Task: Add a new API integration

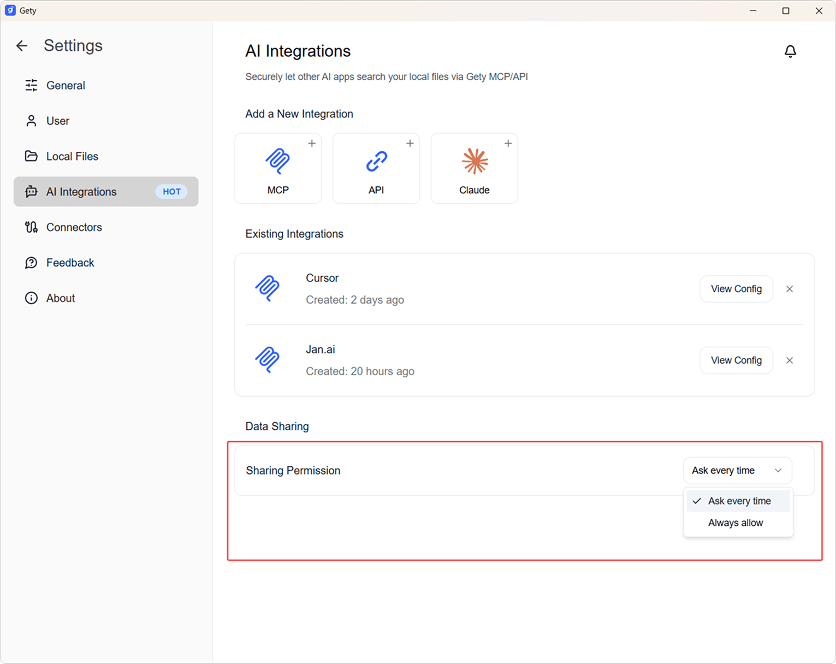Action: click(376, 168)
